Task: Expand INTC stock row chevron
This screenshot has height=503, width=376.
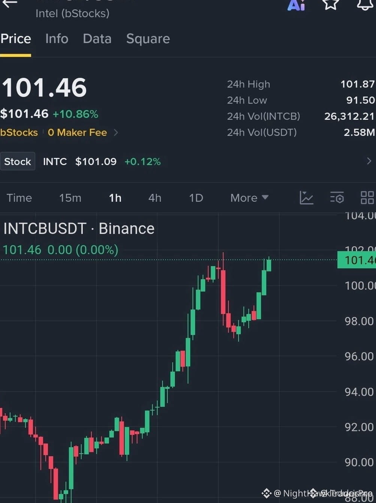Action: (x=369, y=161)
